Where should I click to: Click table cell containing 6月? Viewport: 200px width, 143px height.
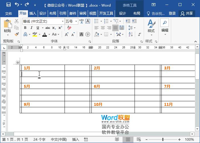pos(113,86)
